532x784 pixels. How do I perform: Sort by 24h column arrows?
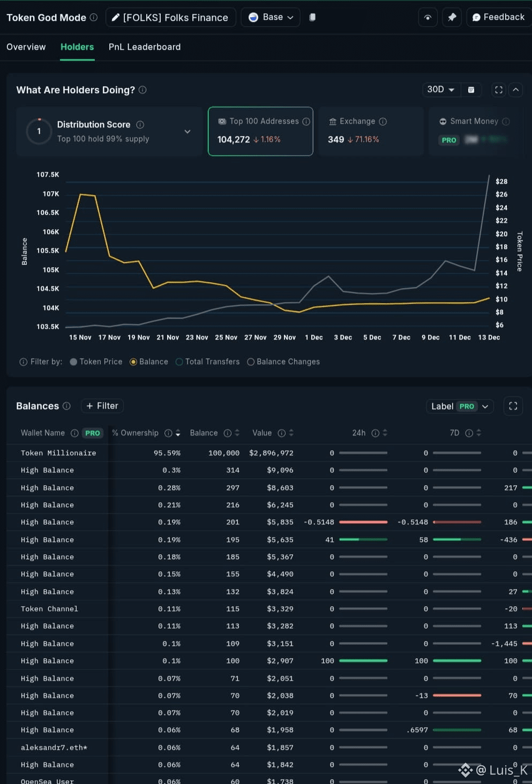click(x=385, y=433)
